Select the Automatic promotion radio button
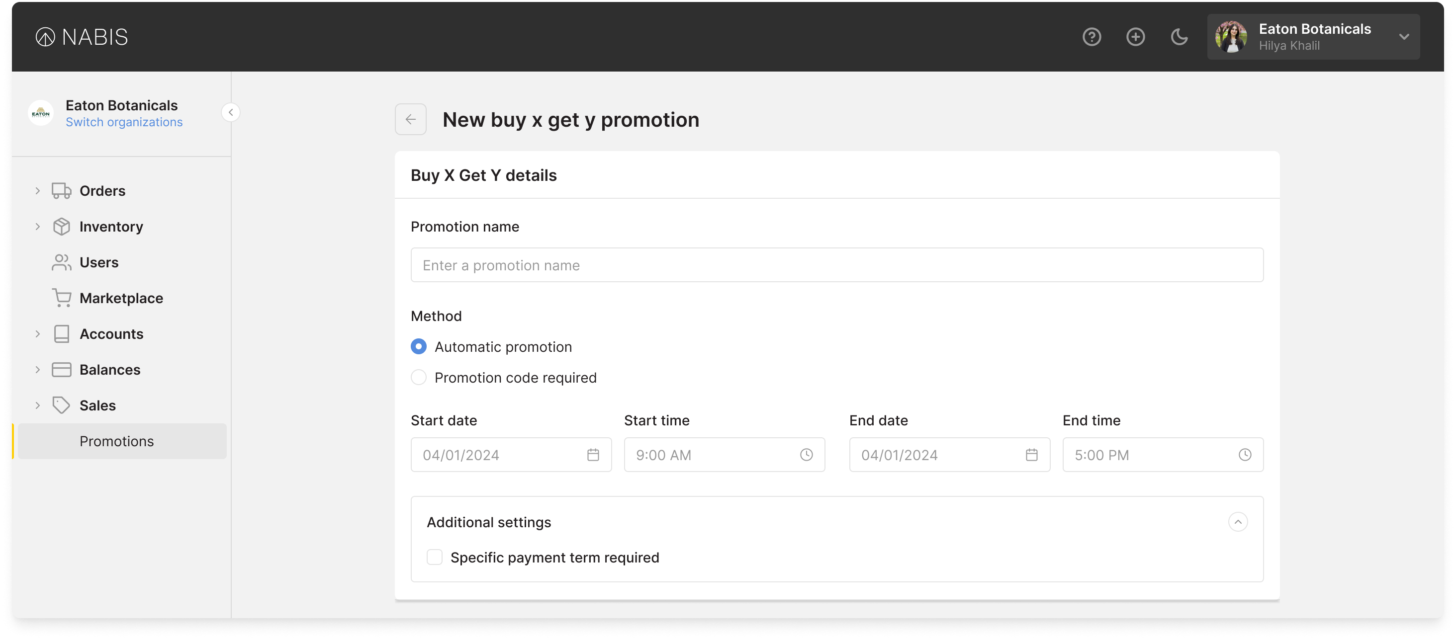 tap(418, 346)
